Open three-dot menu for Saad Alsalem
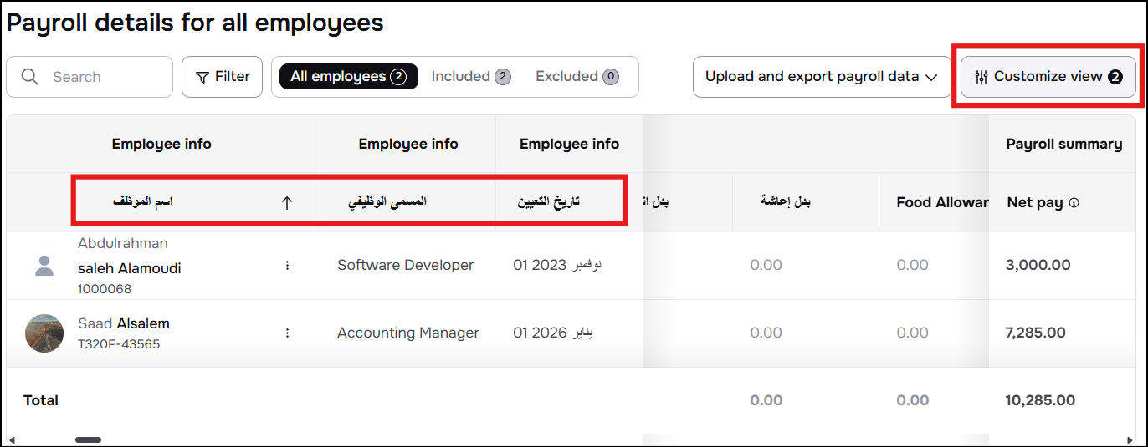 (287, 333)
